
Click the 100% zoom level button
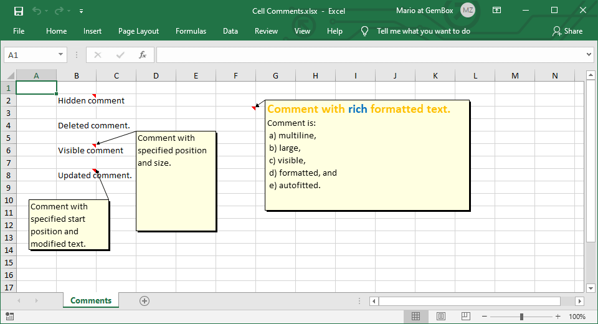[577, 317]
